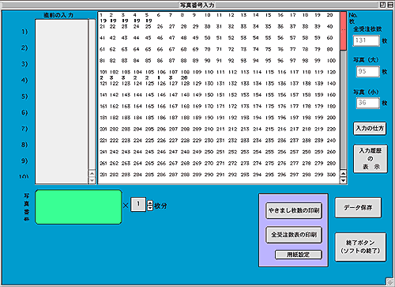The image size is (395, 287).
Task: Click number grid scrollbar down arrow
Action: click(343, 180)
